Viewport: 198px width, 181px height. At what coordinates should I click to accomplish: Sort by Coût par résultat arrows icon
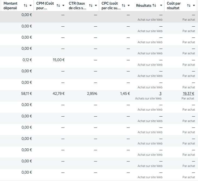(x=189, y=5)
